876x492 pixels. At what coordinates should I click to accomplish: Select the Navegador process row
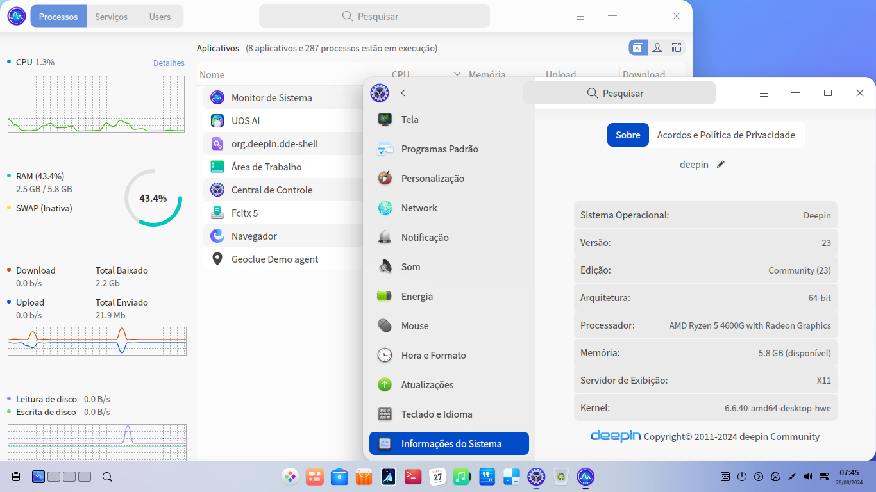pos(283,236)
